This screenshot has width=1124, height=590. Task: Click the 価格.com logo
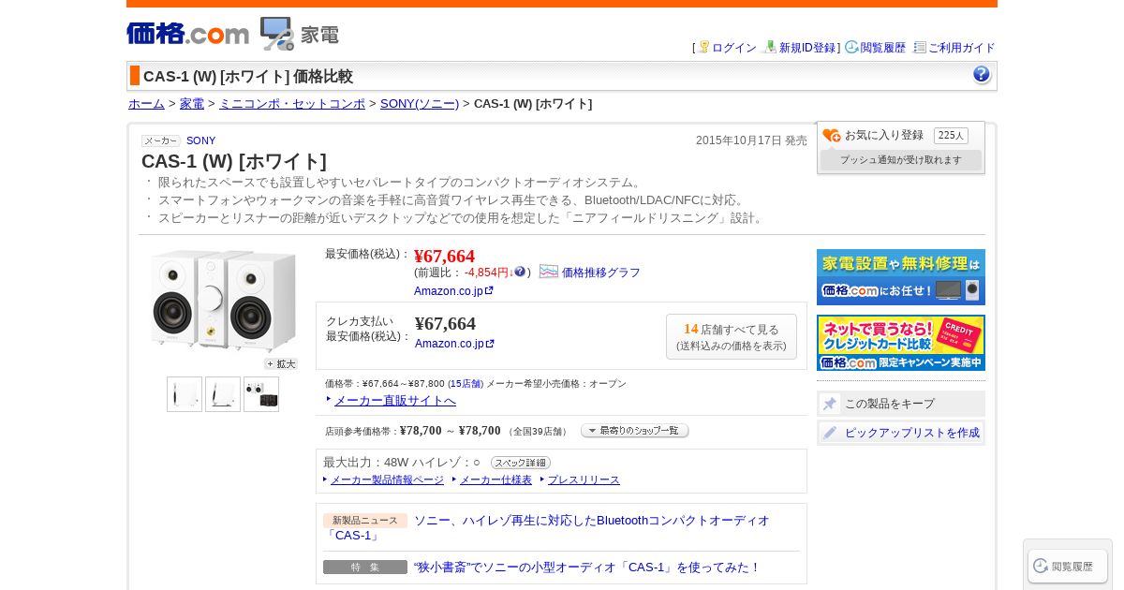(187, 34)
